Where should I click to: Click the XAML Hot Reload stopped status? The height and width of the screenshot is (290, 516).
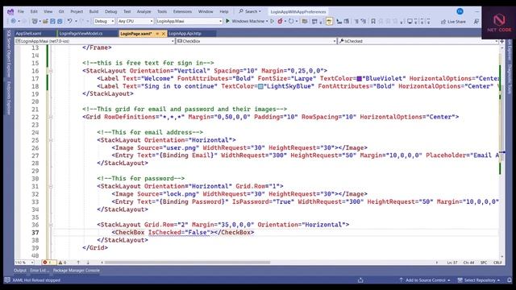36,280
